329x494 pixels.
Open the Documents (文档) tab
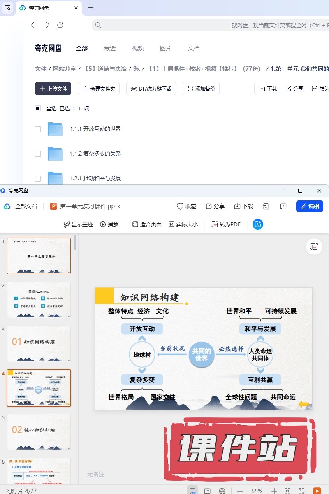coord(194,48)
